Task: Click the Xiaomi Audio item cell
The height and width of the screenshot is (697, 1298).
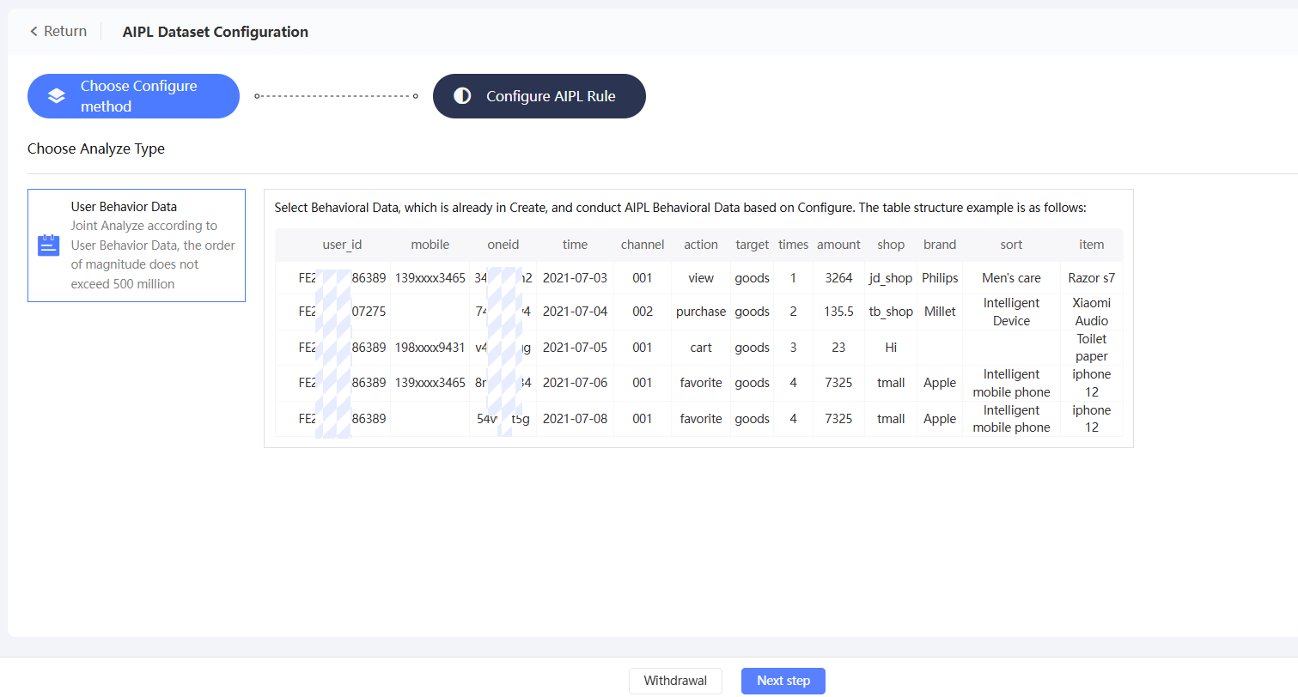Action: pos(1092,312)
